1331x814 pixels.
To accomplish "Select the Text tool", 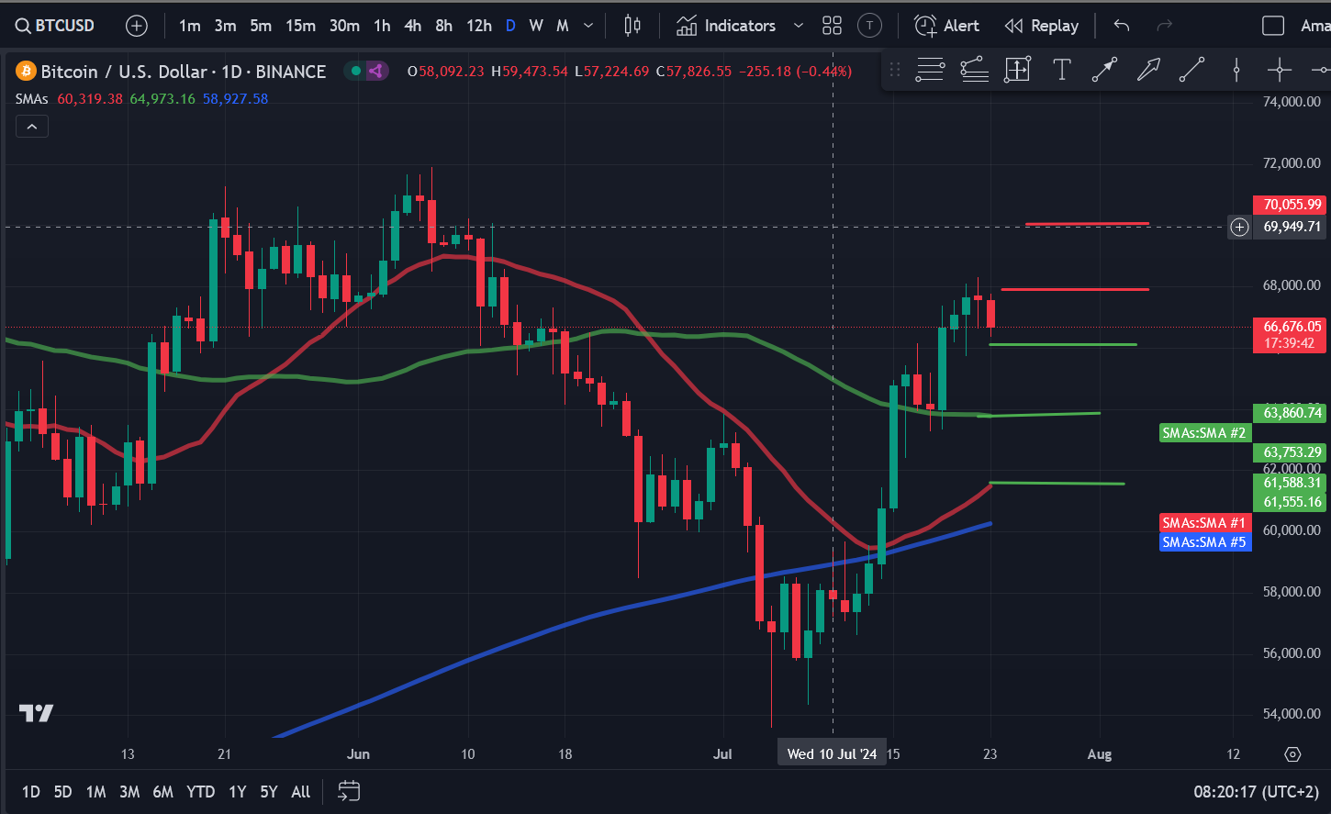I will [1062, 70].
